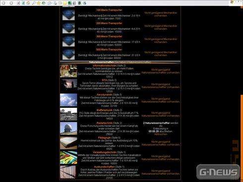Open the Pädagogik title link

point(104,137)
